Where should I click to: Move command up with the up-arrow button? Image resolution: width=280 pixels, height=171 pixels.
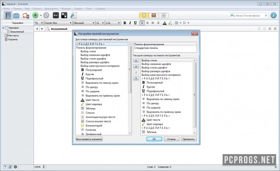pyautogui.click(x=136, y=72)
